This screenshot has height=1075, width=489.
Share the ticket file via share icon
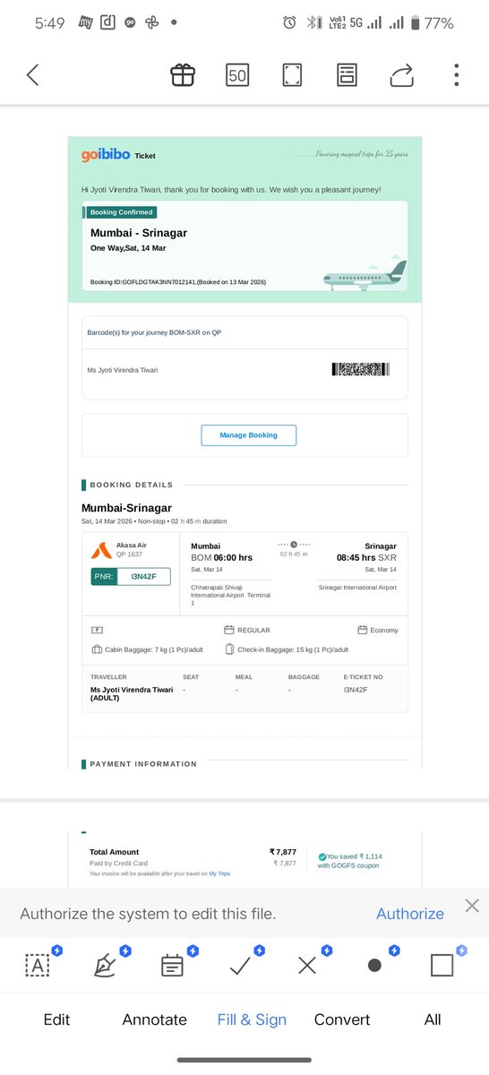pyautogui.click(x=402, y=75)
